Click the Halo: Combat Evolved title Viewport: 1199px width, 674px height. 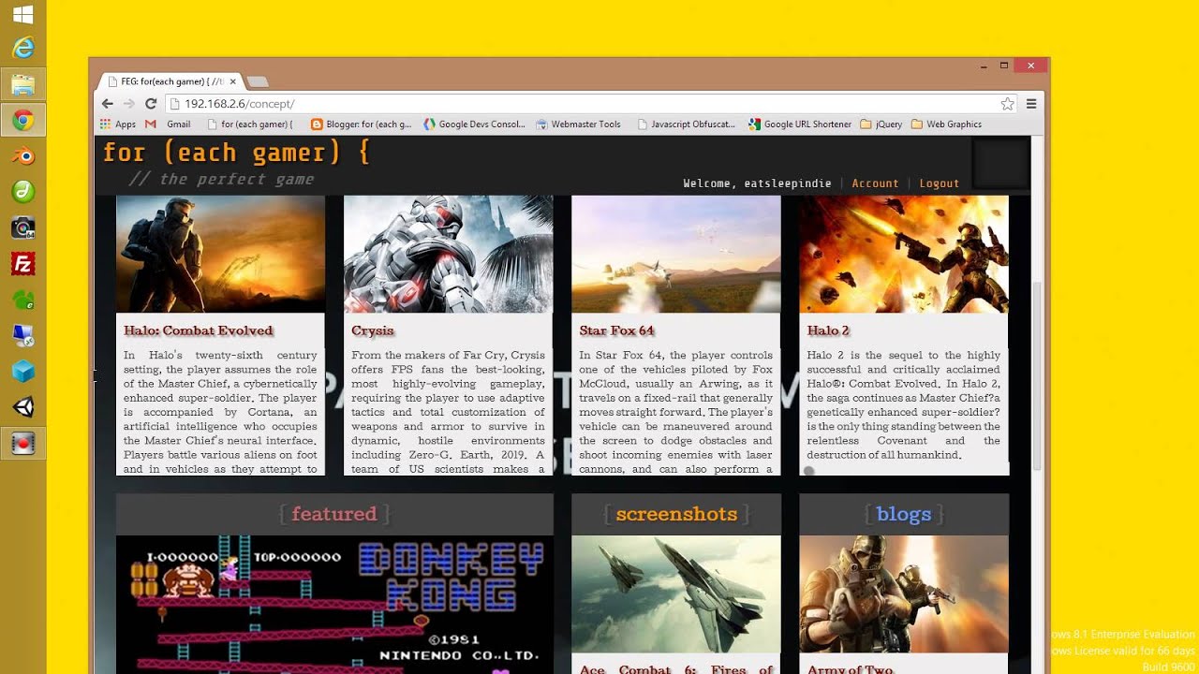(x=199, y=330)
